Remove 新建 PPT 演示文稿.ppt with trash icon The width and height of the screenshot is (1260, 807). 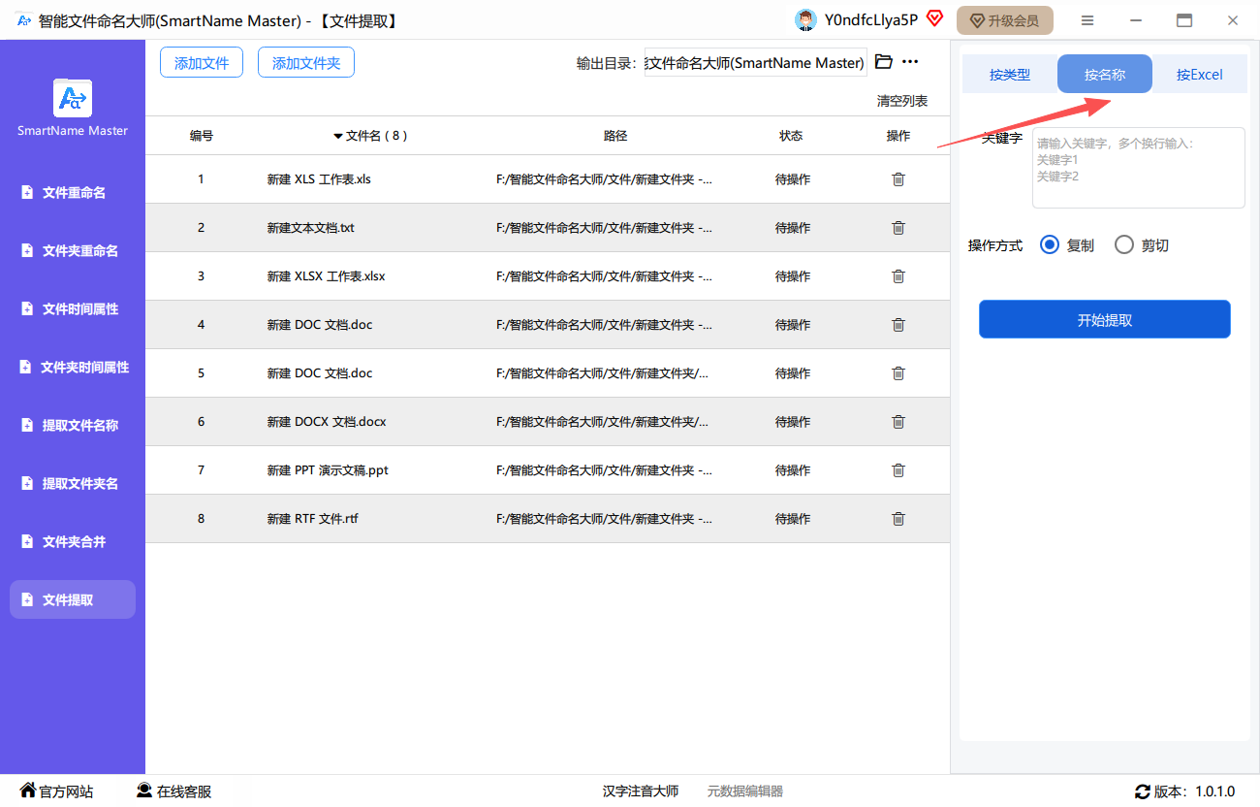click(898, 470)
